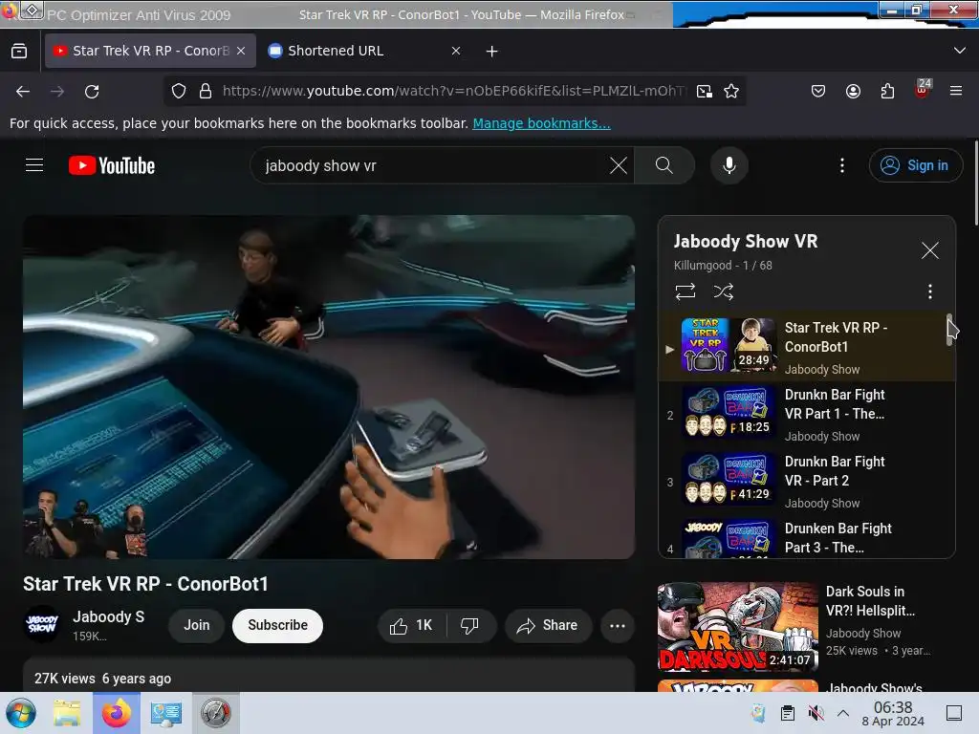Open Firefox View from the tab strip
Screen dimensions: 979x734
pos(19,52)
